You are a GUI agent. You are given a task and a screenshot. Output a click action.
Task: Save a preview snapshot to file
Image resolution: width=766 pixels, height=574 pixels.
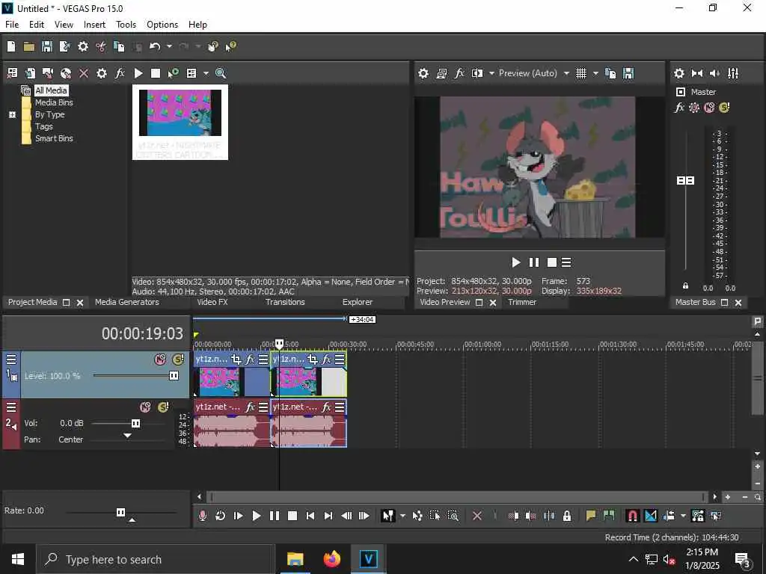point(628,73)
